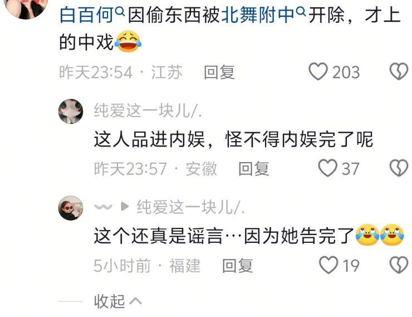Like the comment with 203 likes
The width and height of the screenshot is (412, 317).
(318, 71)
